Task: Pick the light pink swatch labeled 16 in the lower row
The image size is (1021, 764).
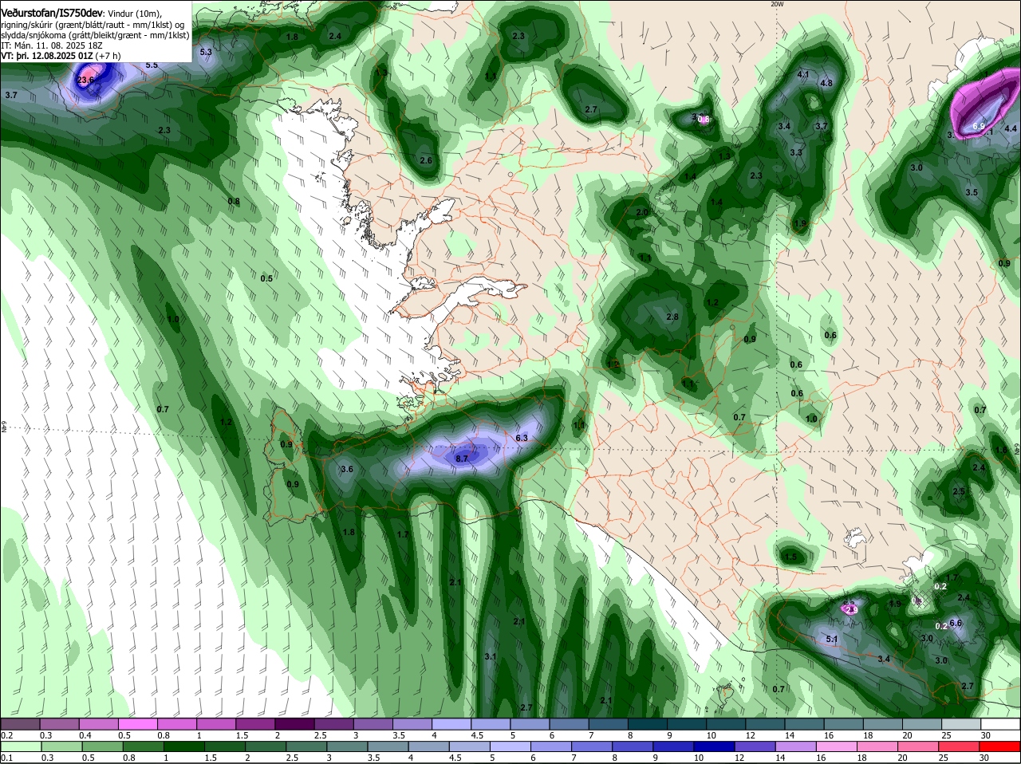Action: 838,748
